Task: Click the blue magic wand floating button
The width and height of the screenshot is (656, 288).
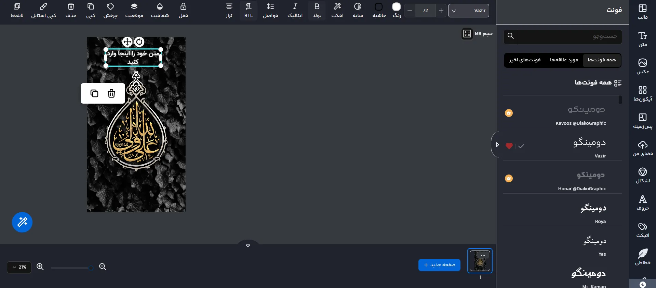Action: 22,222
